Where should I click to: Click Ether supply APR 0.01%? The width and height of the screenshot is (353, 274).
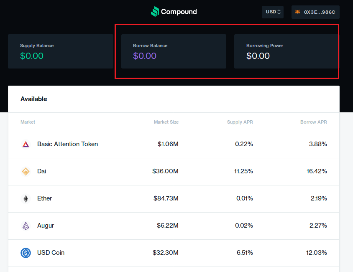pyautogui.click(x=245, y=198)
